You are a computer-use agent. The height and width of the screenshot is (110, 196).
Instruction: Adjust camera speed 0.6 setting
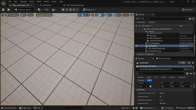126,15
